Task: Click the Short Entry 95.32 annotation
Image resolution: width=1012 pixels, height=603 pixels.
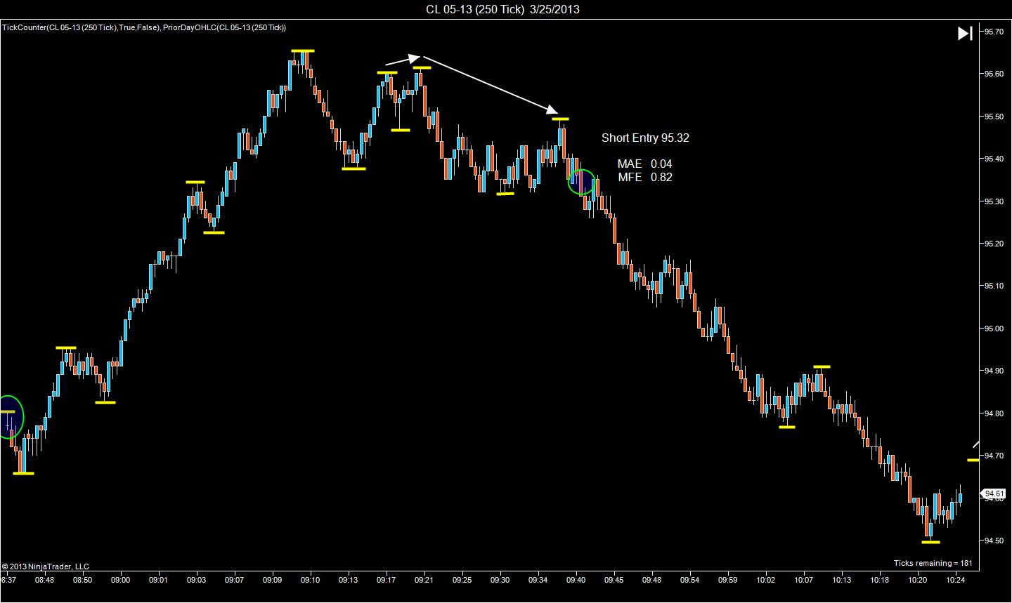Action: tap(645, 138)
